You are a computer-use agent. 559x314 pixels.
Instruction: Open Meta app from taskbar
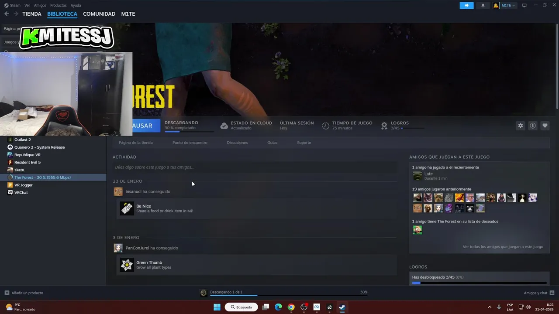point(317,307)
